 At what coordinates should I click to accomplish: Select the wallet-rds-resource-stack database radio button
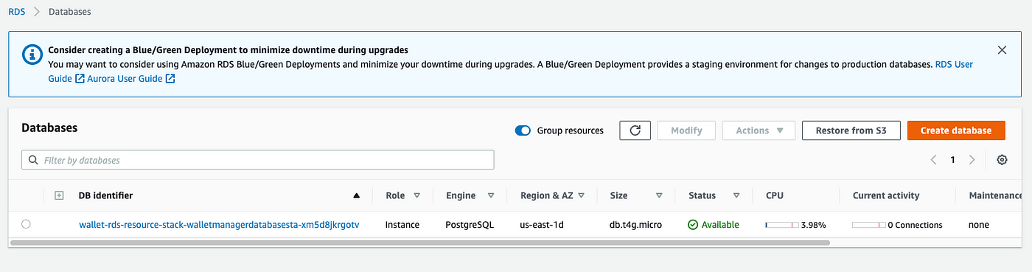click(27, 224)
